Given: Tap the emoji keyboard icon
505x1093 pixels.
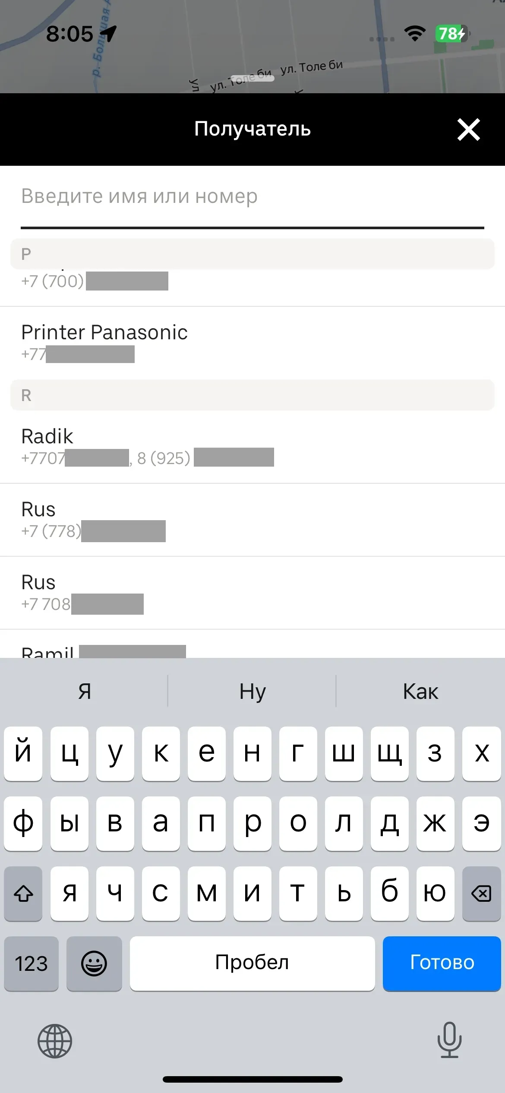Looking at the screenshot, I should [x=94, y=963].
